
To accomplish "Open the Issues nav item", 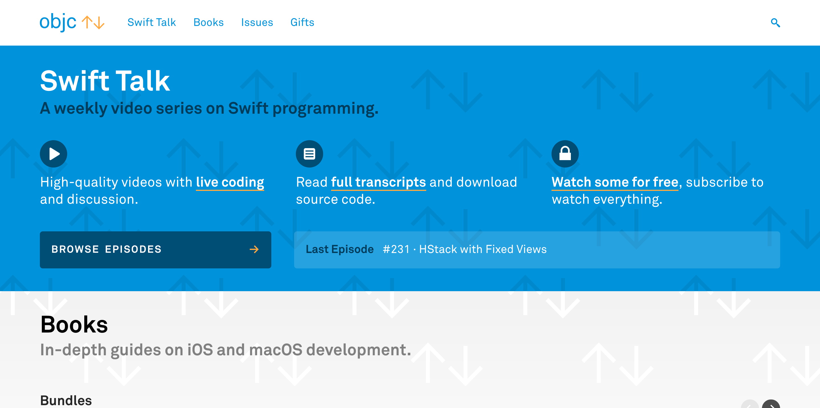I will (257, 22).
